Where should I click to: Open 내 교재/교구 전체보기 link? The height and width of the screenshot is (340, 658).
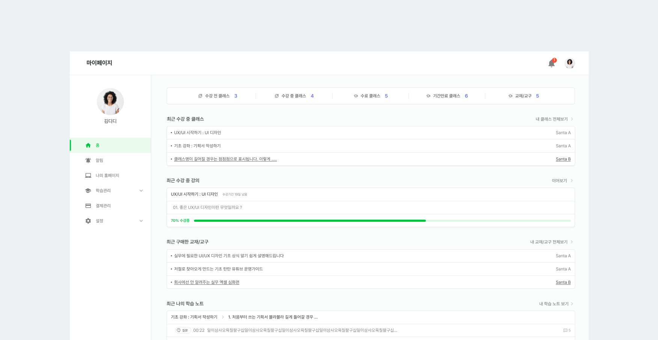coord(551,242)
